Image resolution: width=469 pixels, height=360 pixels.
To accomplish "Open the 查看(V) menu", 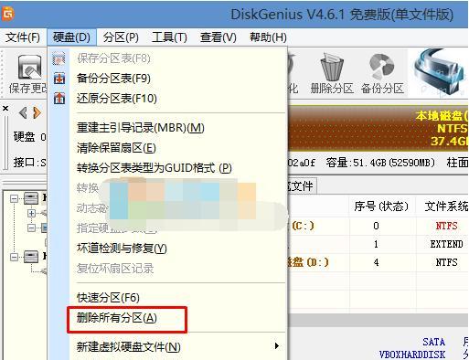I will pos(219,37).
